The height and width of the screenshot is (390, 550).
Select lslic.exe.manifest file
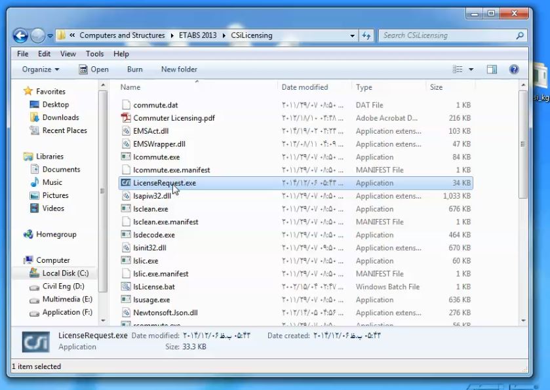click(x=155, y=274)
